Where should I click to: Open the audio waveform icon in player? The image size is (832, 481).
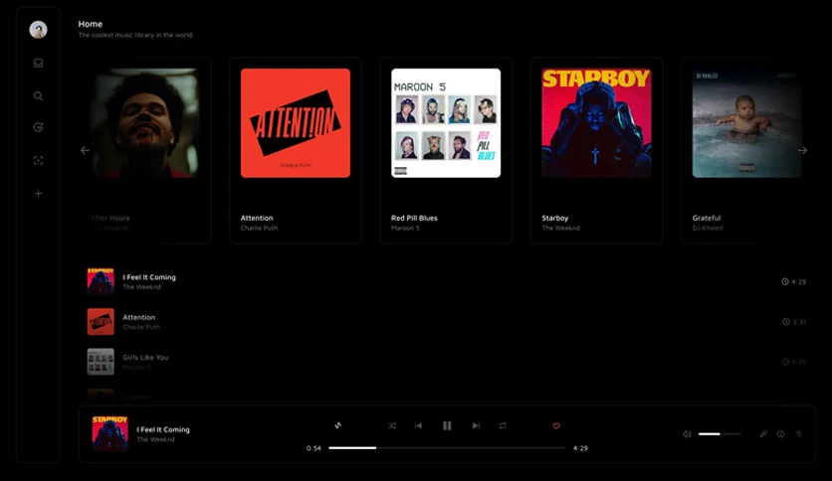coord(338,425)
